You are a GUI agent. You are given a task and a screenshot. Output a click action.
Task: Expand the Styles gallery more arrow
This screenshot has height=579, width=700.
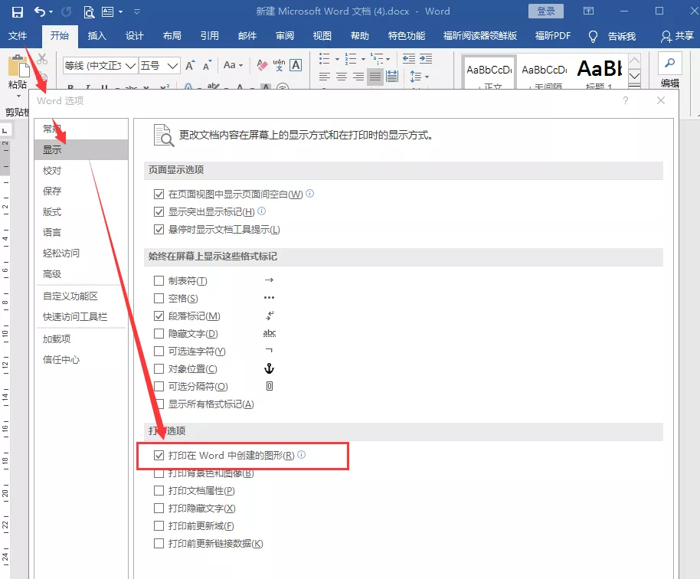[634, 85]
